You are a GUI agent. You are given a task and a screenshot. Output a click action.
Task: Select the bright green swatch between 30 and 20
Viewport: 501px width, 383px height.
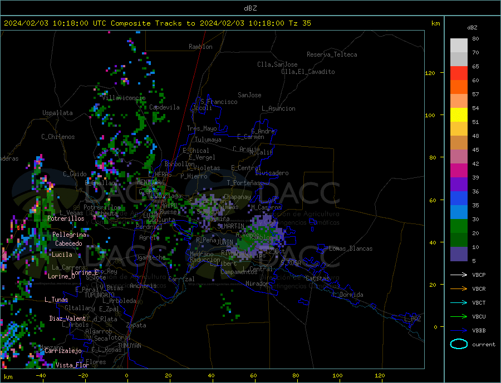coord(459,226)
